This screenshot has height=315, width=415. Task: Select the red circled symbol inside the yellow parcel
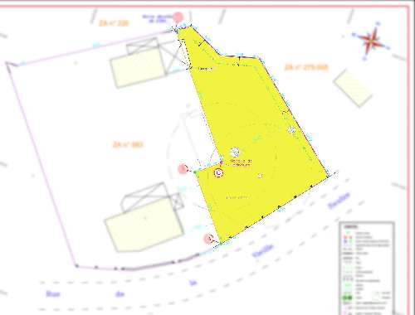click(x=219, y=173)
